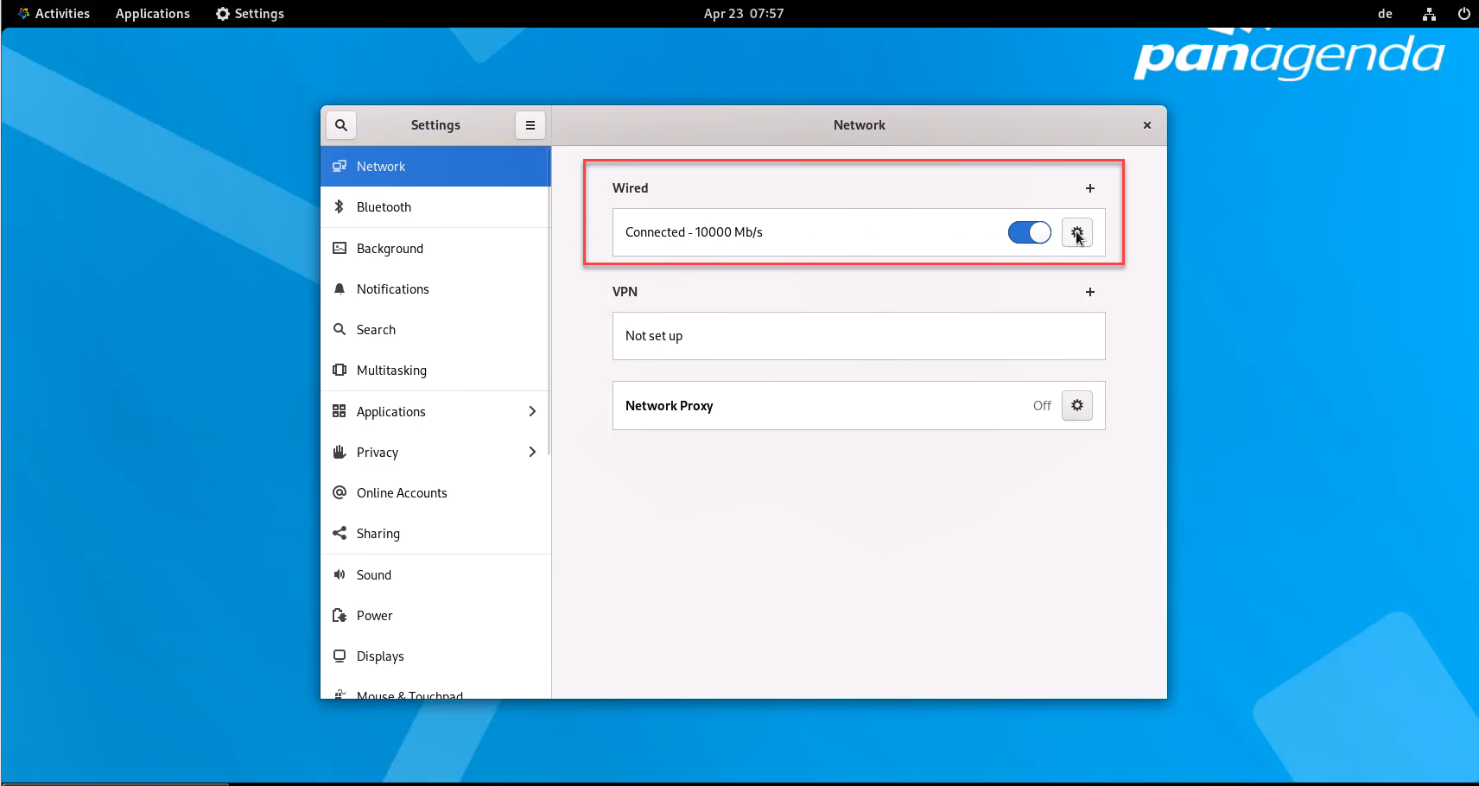Toggle the wired connection switch off
The height and width of the screenshot is (786, 1479).
coord(1029,232)
